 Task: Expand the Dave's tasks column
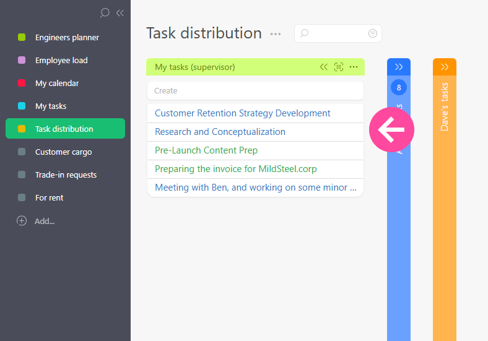(445, 67)
